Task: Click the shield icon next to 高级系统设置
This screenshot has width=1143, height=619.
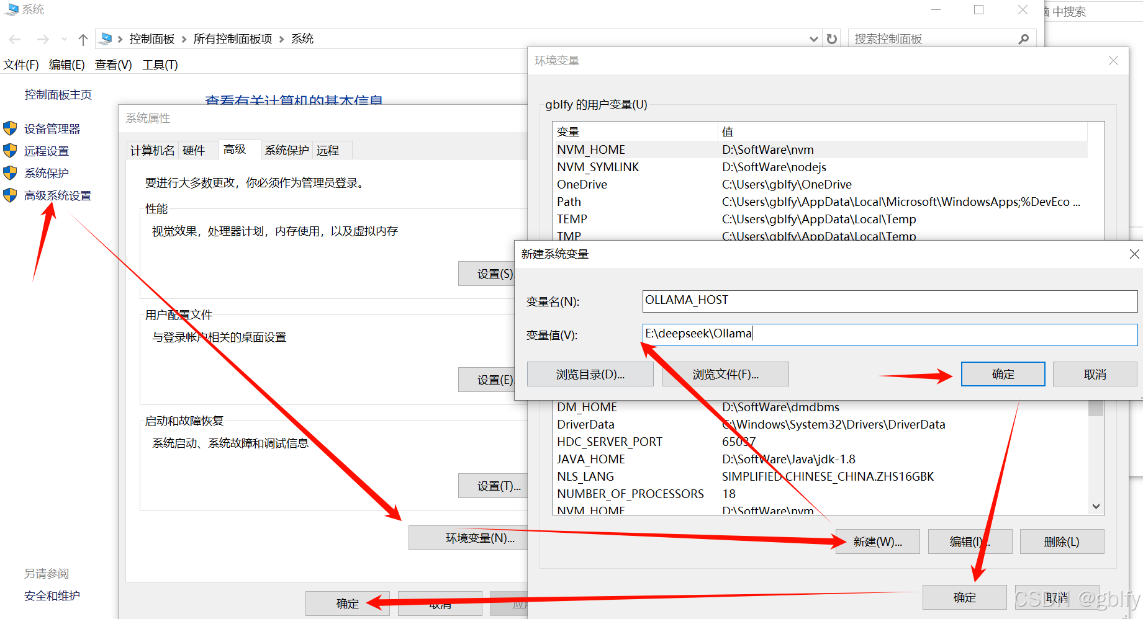Action: [x=10, y=195]
